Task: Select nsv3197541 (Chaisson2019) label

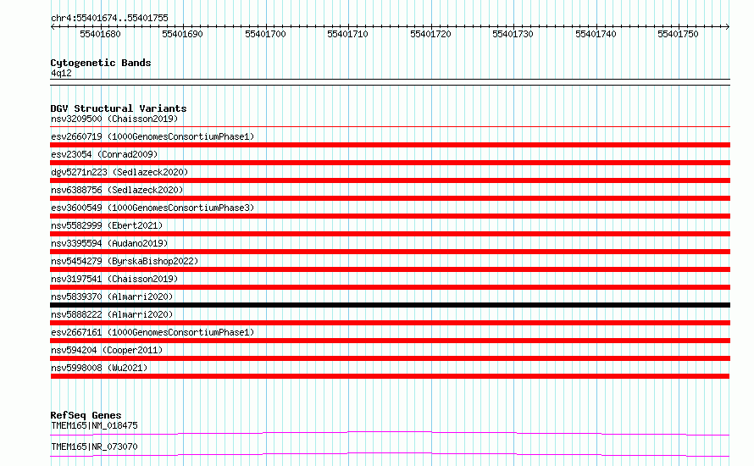Action: click(x=114, y=279)
